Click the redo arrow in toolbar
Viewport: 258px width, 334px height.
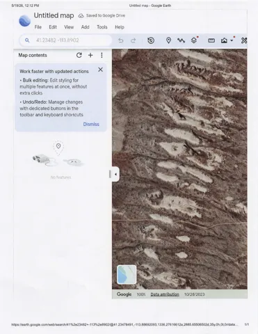[x=133, y=40]
